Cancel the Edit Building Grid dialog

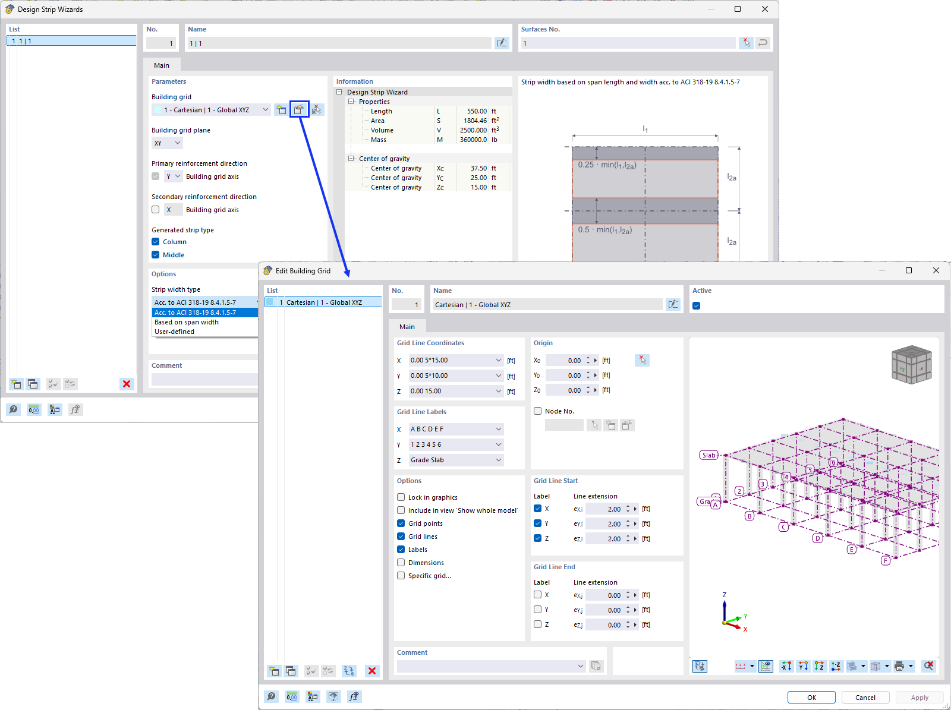click(865, 697)
